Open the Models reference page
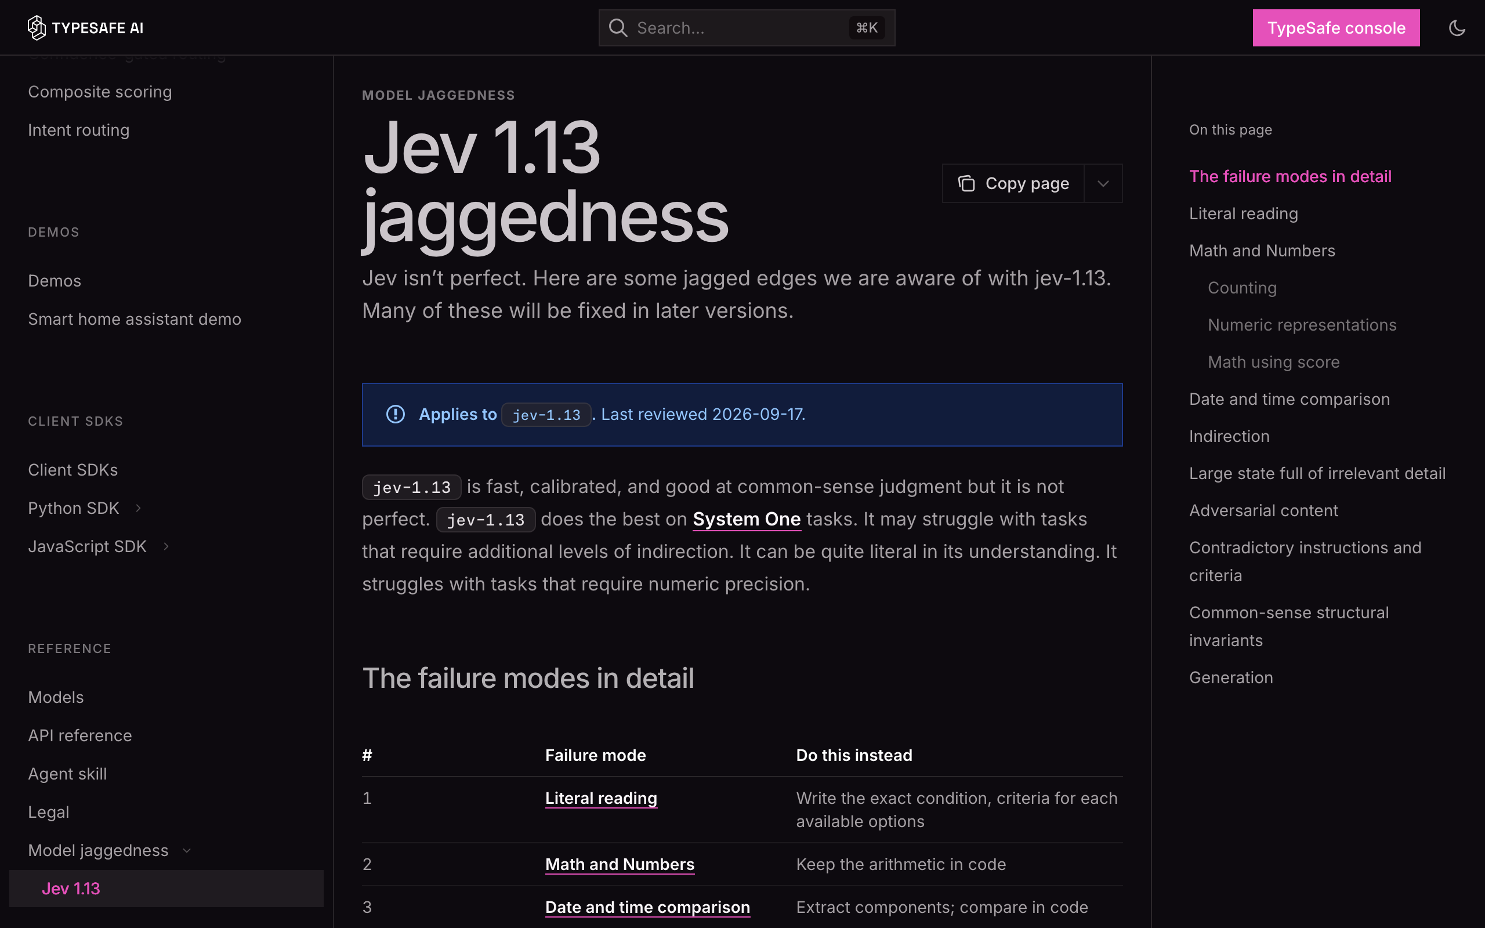The height and width of the screenshot is (928, 1485). pos(56,697)
